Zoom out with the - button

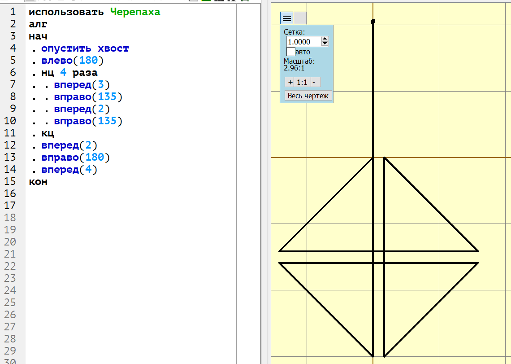point(315,82)
